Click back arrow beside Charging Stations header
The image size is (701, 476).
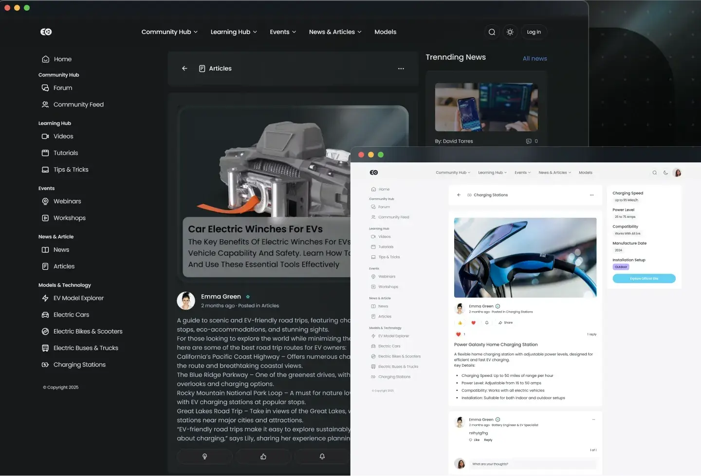click(459, 195)
